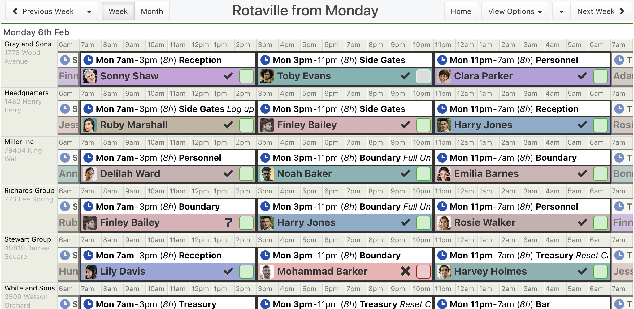
Task: Click Sonny Shaw's confirmed checkmark icon
Action: (x=228, y=76)
